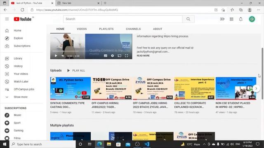The image size is (264, 148).
Task: Open the Create video camera icon
Action: tap(222, 19)
